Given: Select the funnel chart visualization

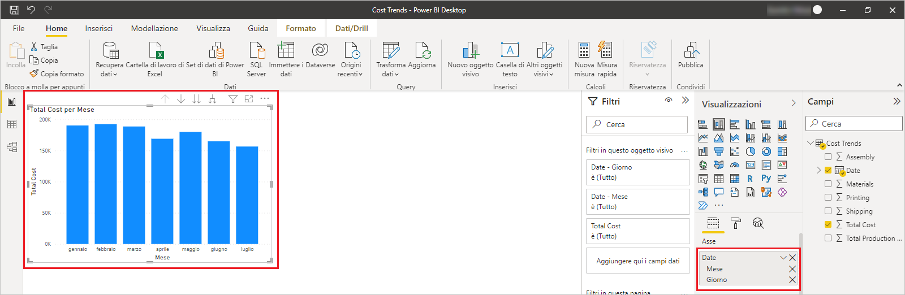Looking at the screenshot, I should [x=719, y=151].
